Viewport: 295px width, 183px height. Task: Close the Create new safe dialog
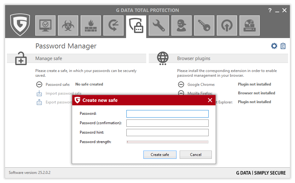coord(210,100)
